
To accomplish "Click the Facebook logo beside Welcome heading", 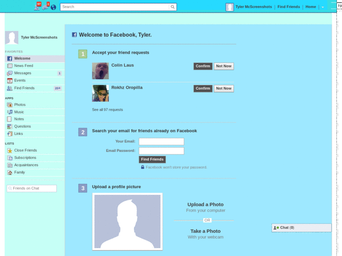I will [x=74, y=35].
